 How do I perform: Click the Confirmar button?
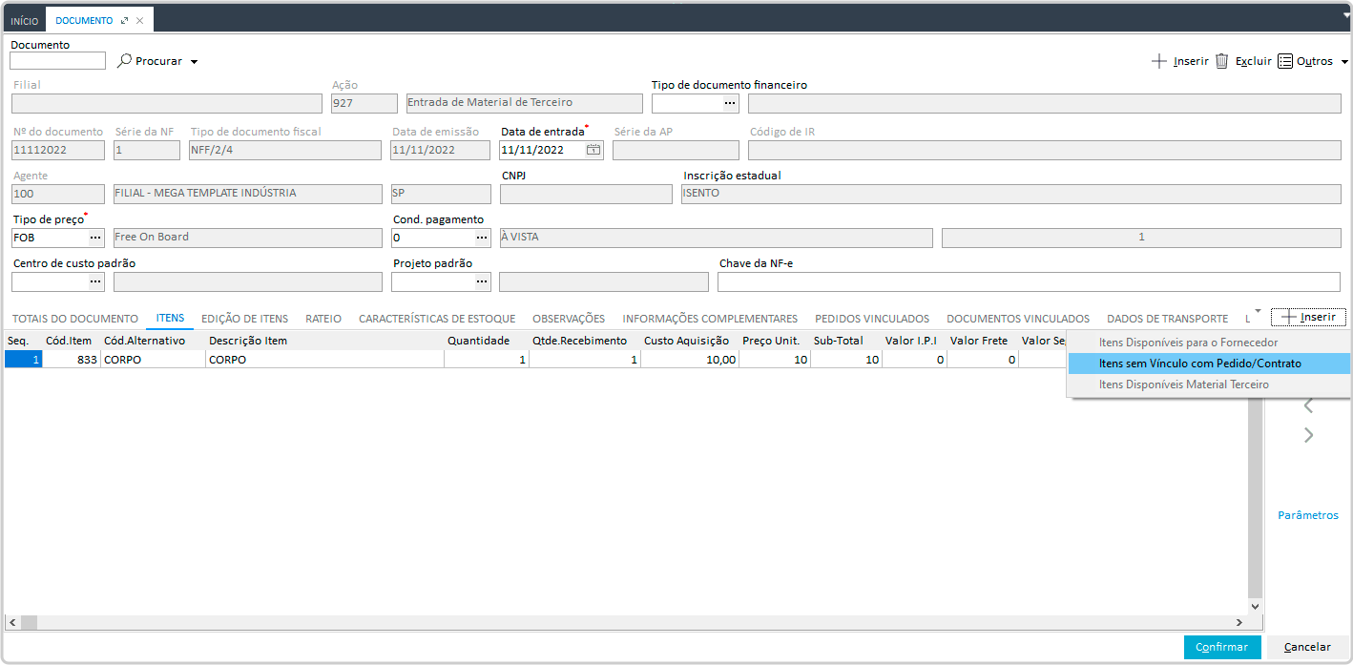[x=1221, y=647]
